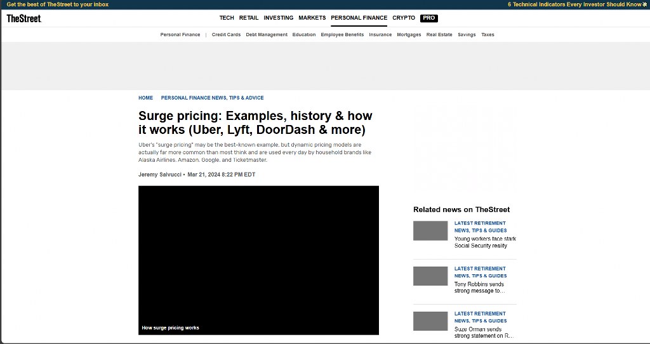Open Employee Benefits submenu link
This screenshot has width=650, height=344.
coord(342,35)
